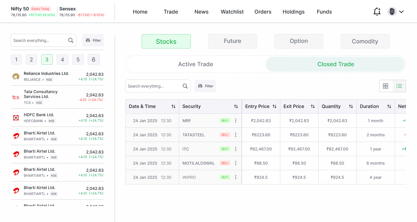The height and width of the screenshot is (222, 417).
Task: Open the Trade menu
Action: click(x=171, y=12)
